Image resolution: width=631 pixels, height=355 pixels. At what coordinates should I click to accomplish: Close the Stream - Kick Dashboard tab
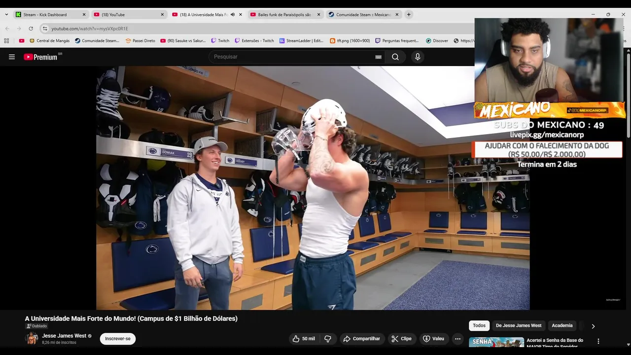pos(84,14)
